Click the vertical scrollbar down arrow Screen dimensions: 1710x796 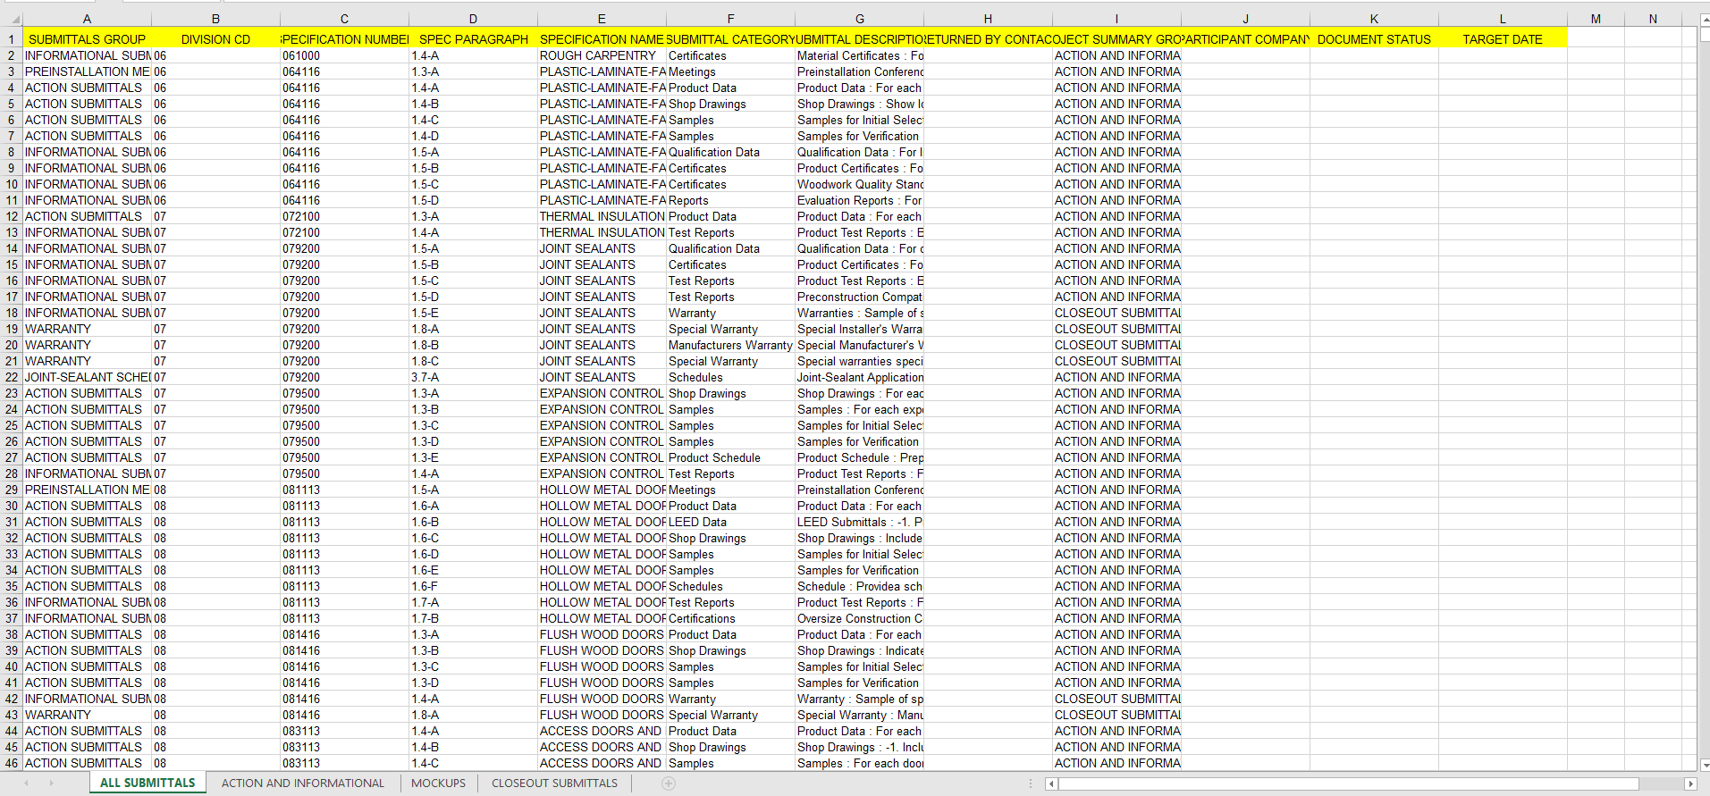pos(1704,765)
